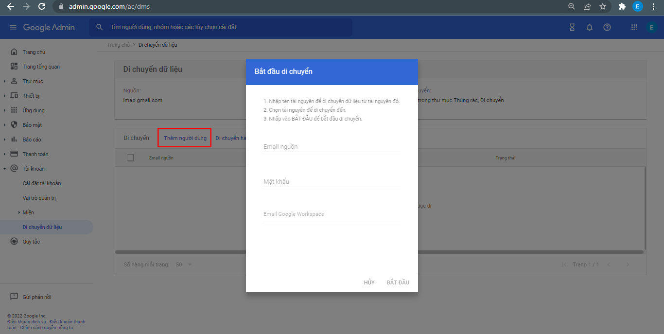Click the Tài khoản at-sign icon

pos(14,169)
